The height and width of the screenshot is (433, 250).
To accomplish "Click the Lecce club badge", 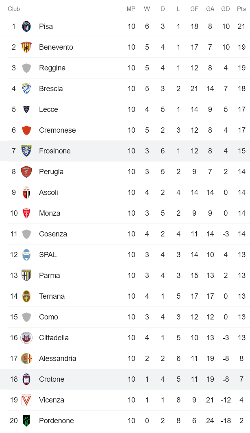I will click(26, 109).
